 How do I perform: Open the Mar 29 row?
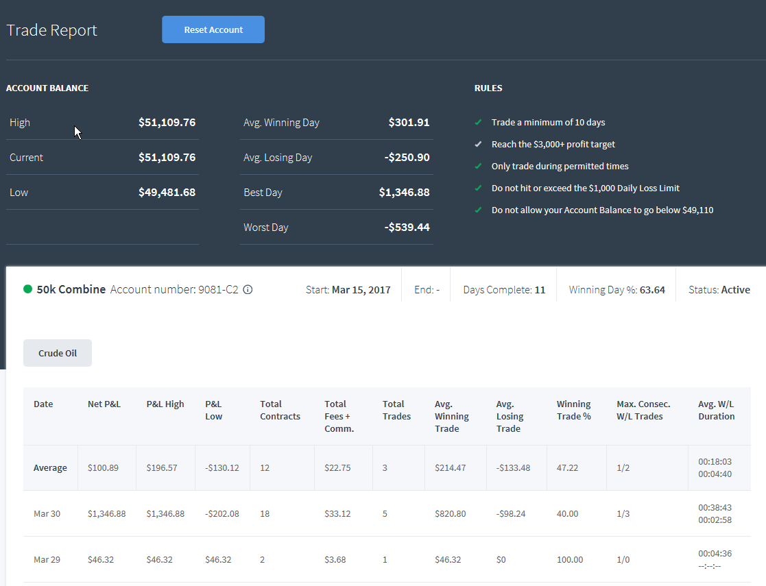(x=387, y=560)
